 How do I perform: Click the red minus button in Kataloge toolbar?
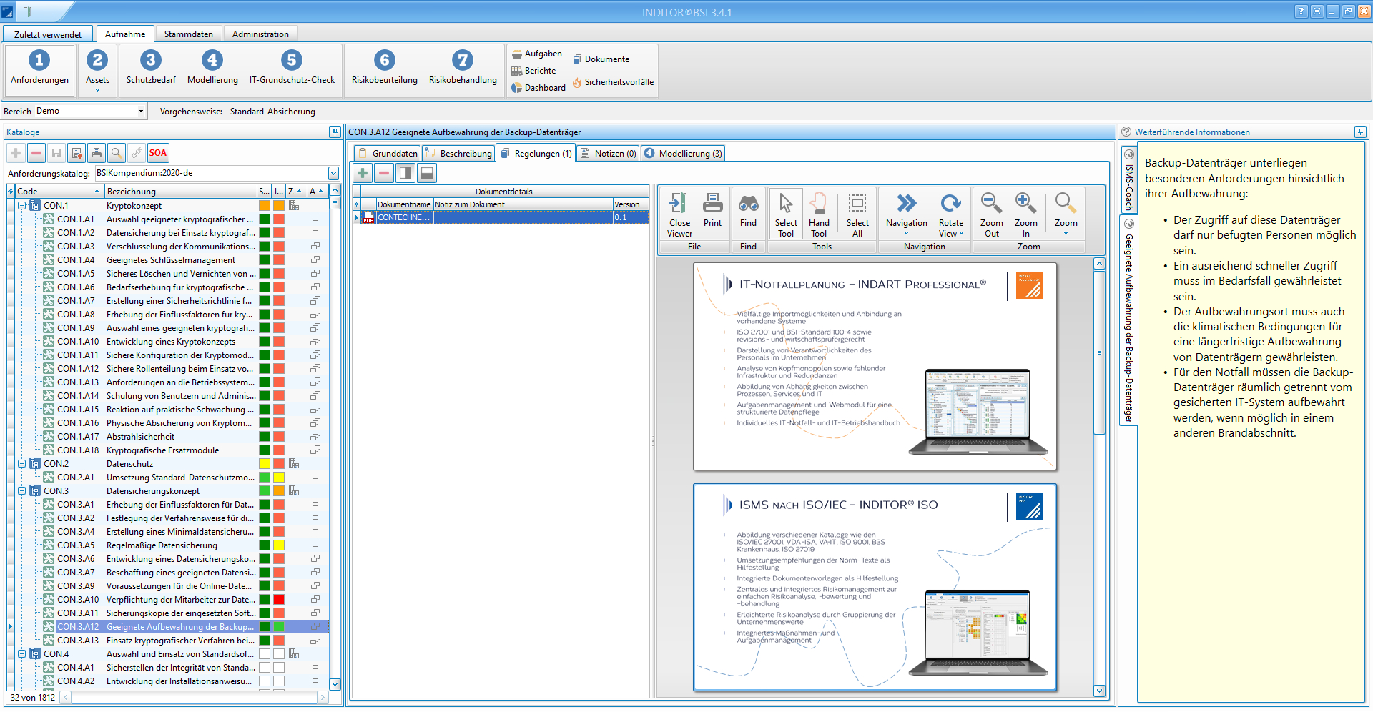click(36, 153)
